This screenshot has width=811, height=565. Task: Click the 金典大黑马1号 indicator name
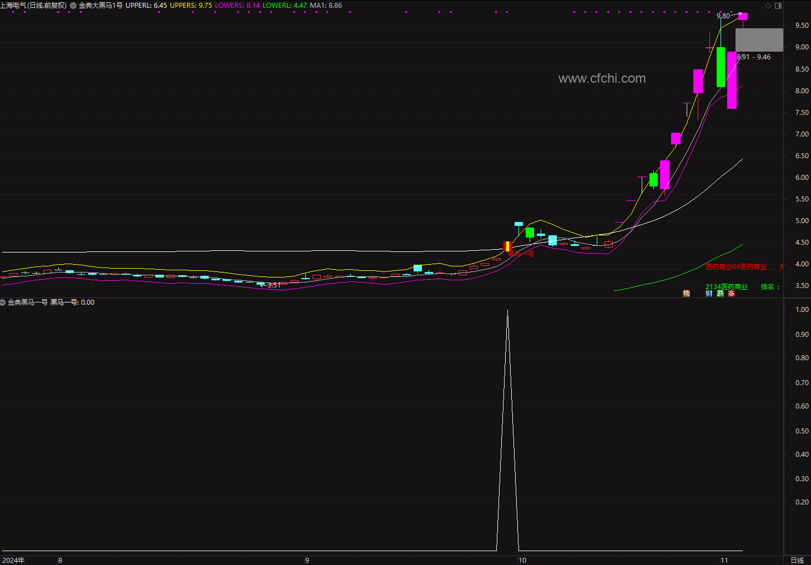(x=100, y=6)
